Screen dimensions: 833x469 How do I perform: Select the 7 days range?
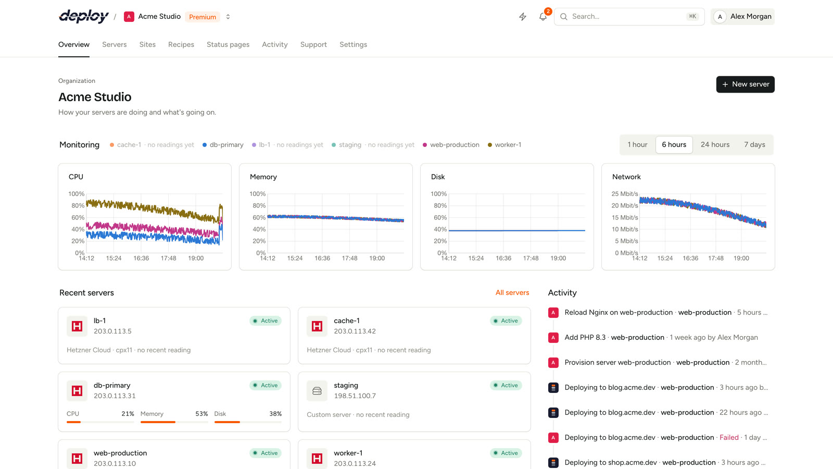[x=754, y=145]
